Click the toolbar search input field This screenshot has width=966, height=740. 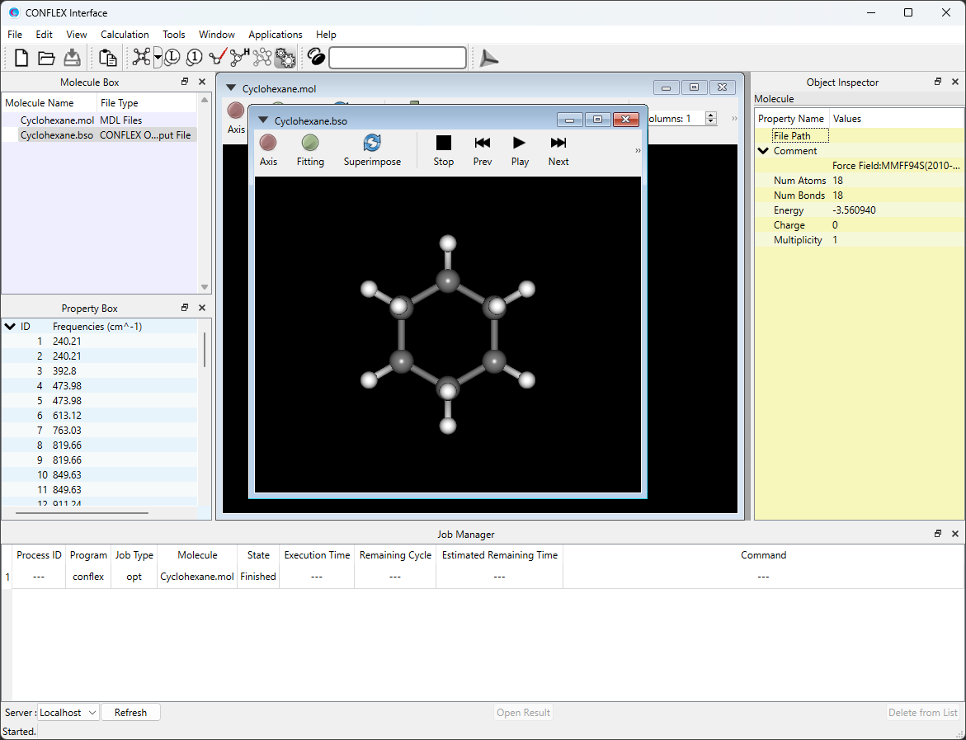[x=398, y=58]
